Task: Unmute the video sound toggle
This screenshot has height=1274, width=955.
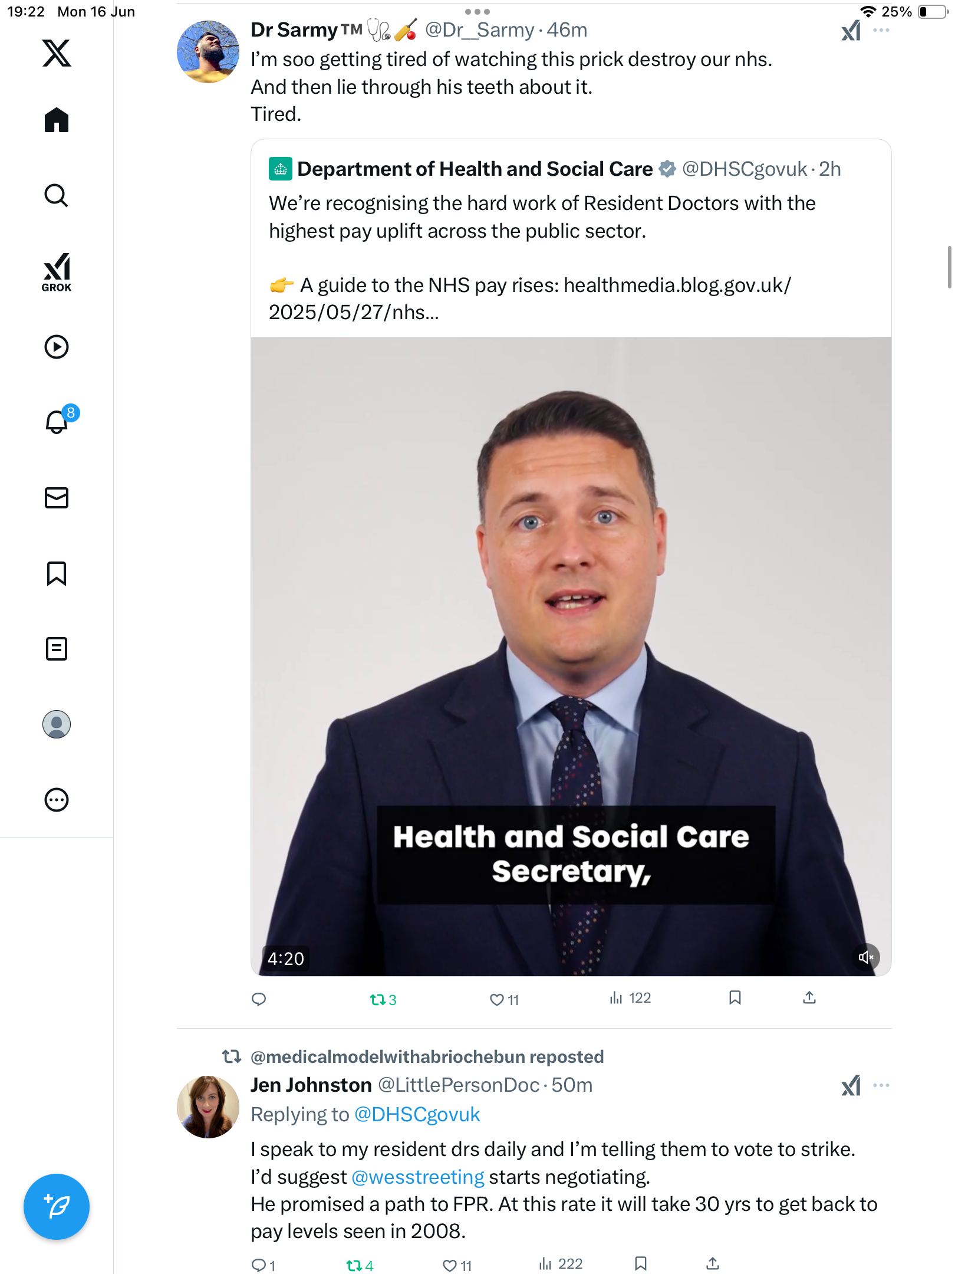Action: (x=866, y=957)
